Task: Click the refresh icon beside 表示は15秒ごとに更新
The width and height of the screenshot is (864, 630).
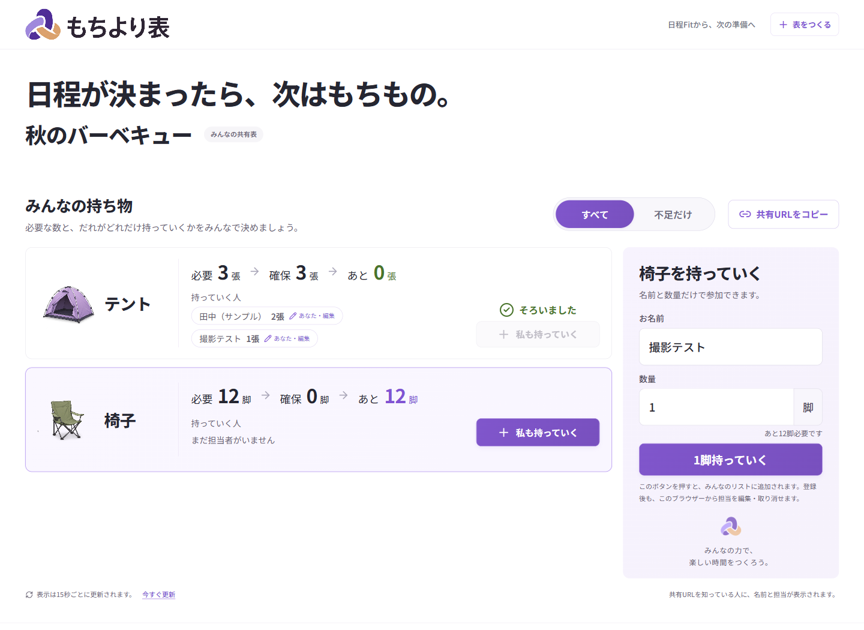Action: tap(29, 595)
